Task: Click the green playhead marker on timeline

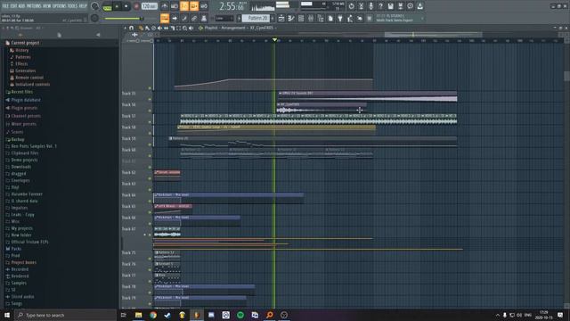Action: [275, 39]
